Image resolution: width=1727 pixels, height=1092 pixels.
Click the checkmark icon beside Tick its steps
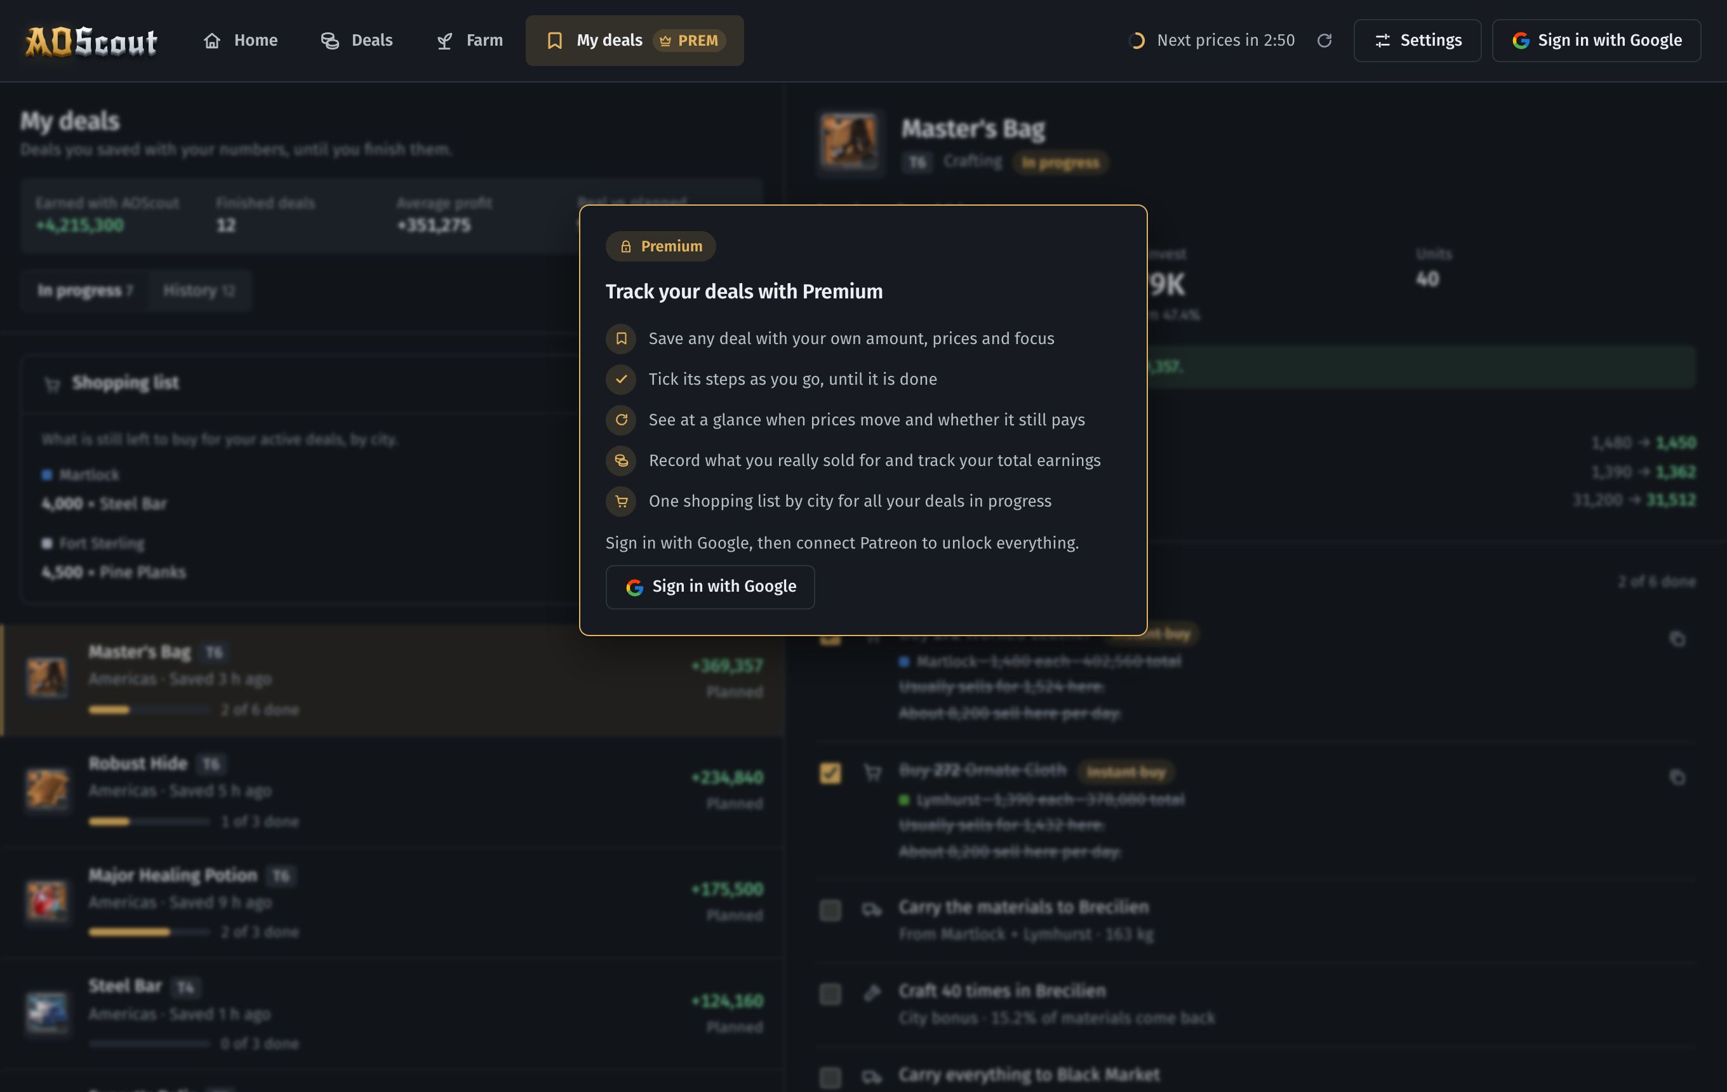[x=621, y=379]
